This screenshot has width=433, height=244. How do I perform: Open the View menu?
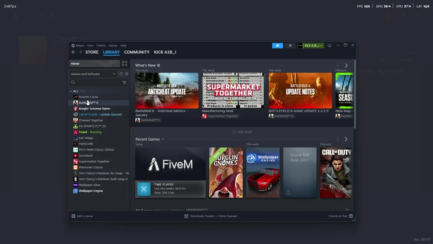pos(90,45)
